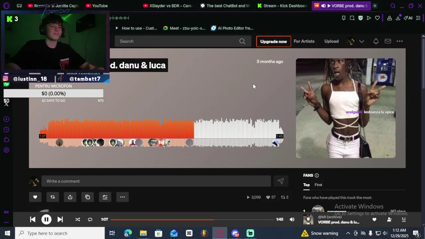Open the Snow warning weather widget
The image size is (425, 239).
pyautogui.click(x=319, y=233)
